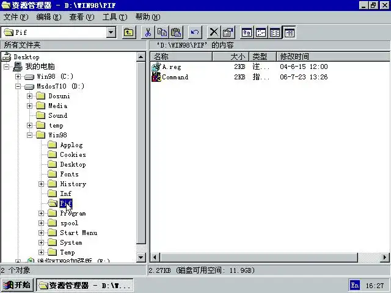The width and height of the screenshot is (391, 293).
Task: Click the Msdos710 (D:) drive icon
Action: coord(29,87)
